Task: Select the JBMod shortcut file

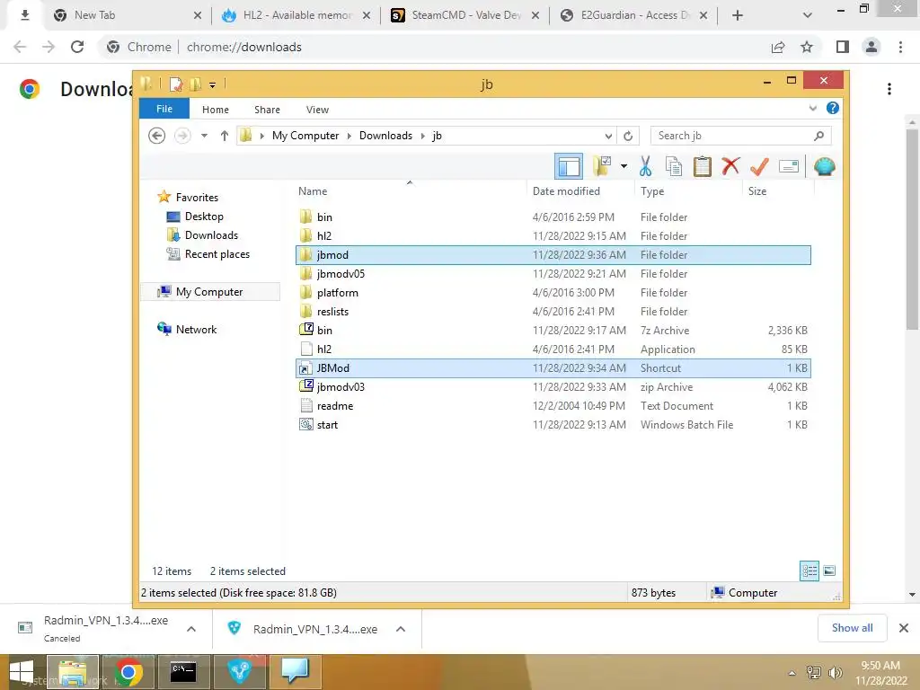Action: click(553, 367)
